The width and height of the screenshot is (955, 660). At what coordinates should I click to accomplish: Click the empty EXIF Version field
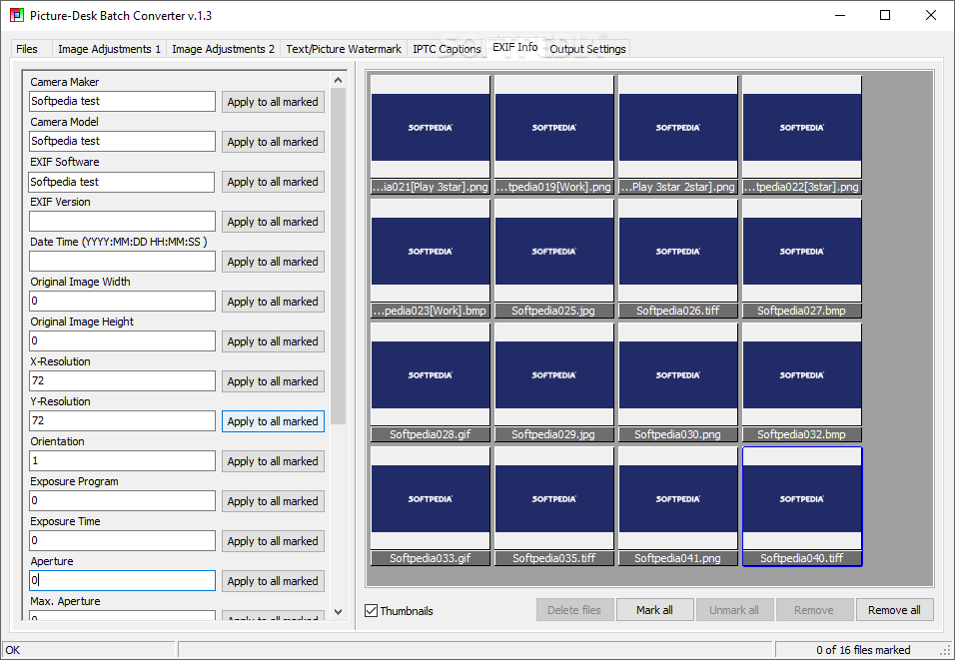point(122,221)
